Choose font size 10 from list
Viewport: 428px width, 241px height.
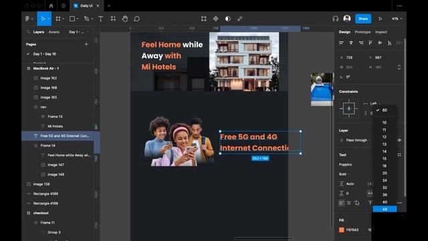pos(385,123)
